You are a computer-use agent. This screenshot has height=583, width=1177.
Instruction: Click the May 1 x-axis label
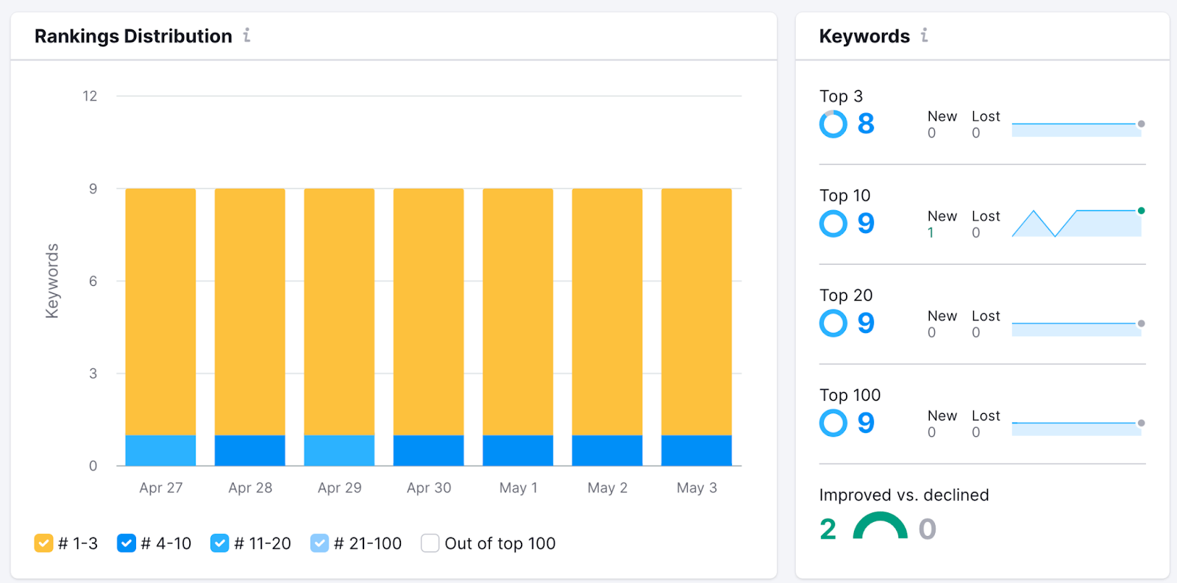click(518, 487)
